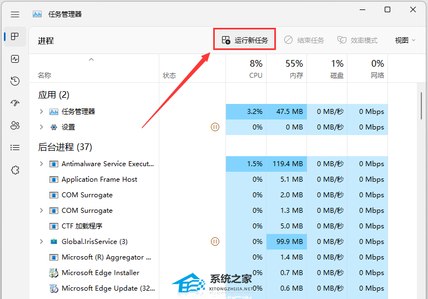Expand Antimalware Service Executable row

click(41, 164)
